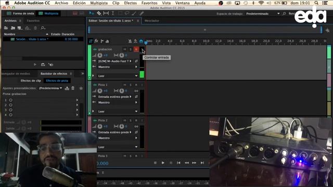Play the file preview in Archivos panel
Image resolution: width=333 pixels, height=187 pixels.
point(35,64)
